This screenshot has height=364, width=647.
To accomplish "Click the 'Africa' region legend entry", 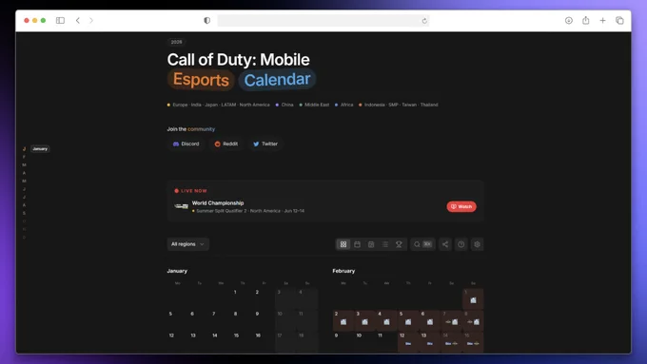I will (x=344, y=105).
